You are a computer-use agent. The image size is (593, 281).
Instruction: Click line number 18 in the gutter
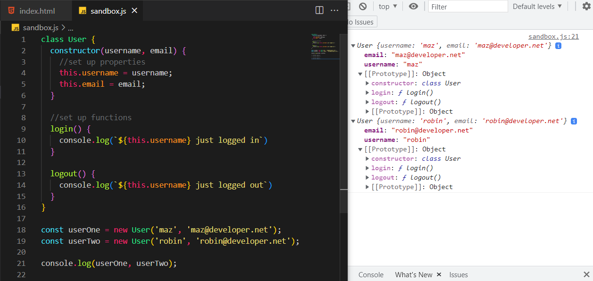[x=21, y=230]
